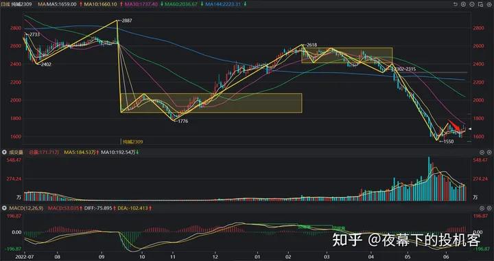Select the MA5:1659.00 indicator label
494x261 pixels.
coord(62,4)
